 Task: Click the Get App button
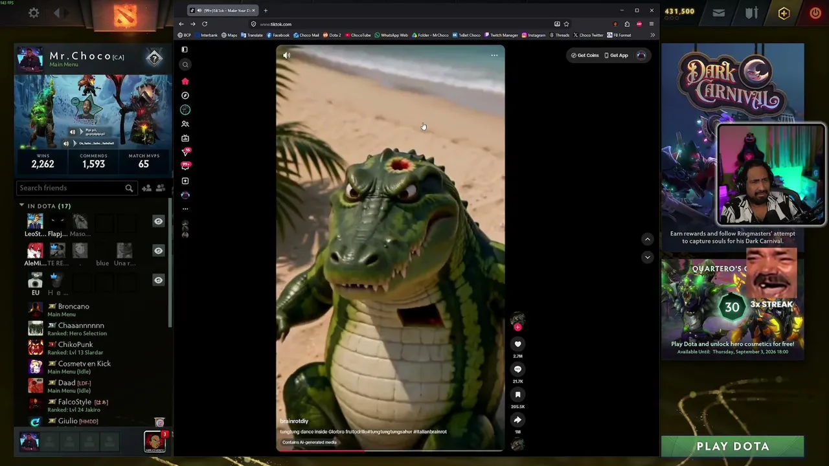(x=616, y=56)
